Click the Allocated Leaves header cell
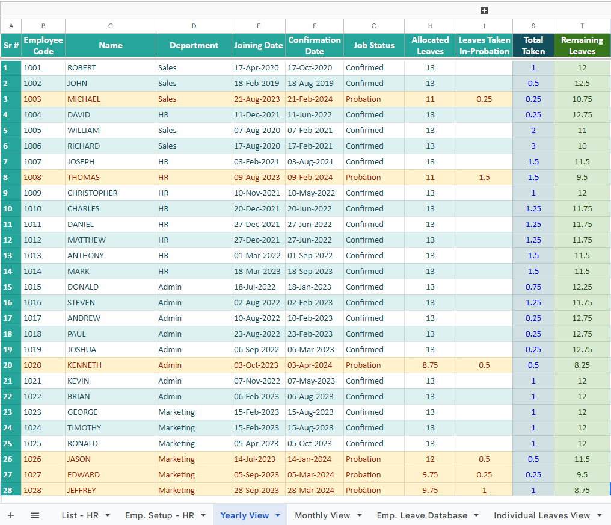The image size is (611, 525). click(x=430, y=45)
